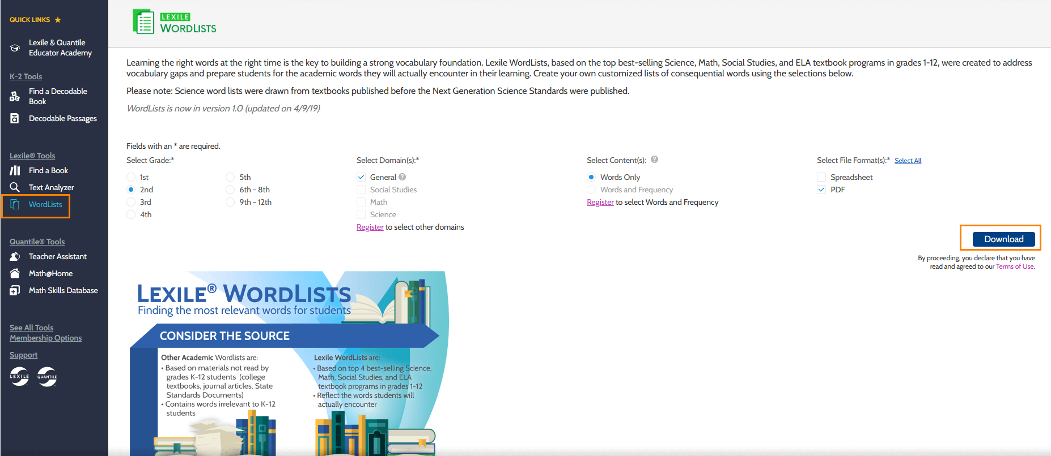Click the Support link

coord(23,355)
